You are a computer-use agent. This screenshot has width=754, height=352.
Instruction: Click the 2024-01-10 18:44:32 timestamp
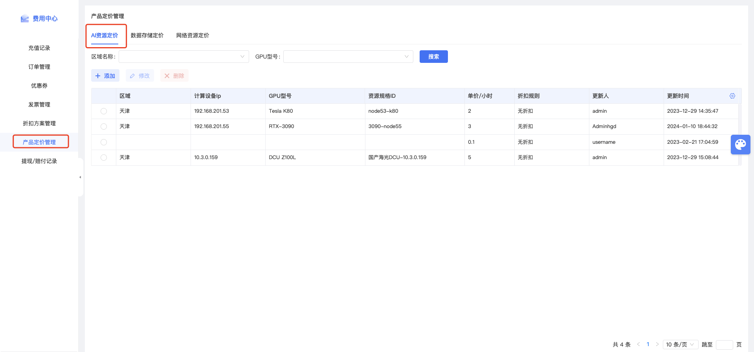pos(692,126)
